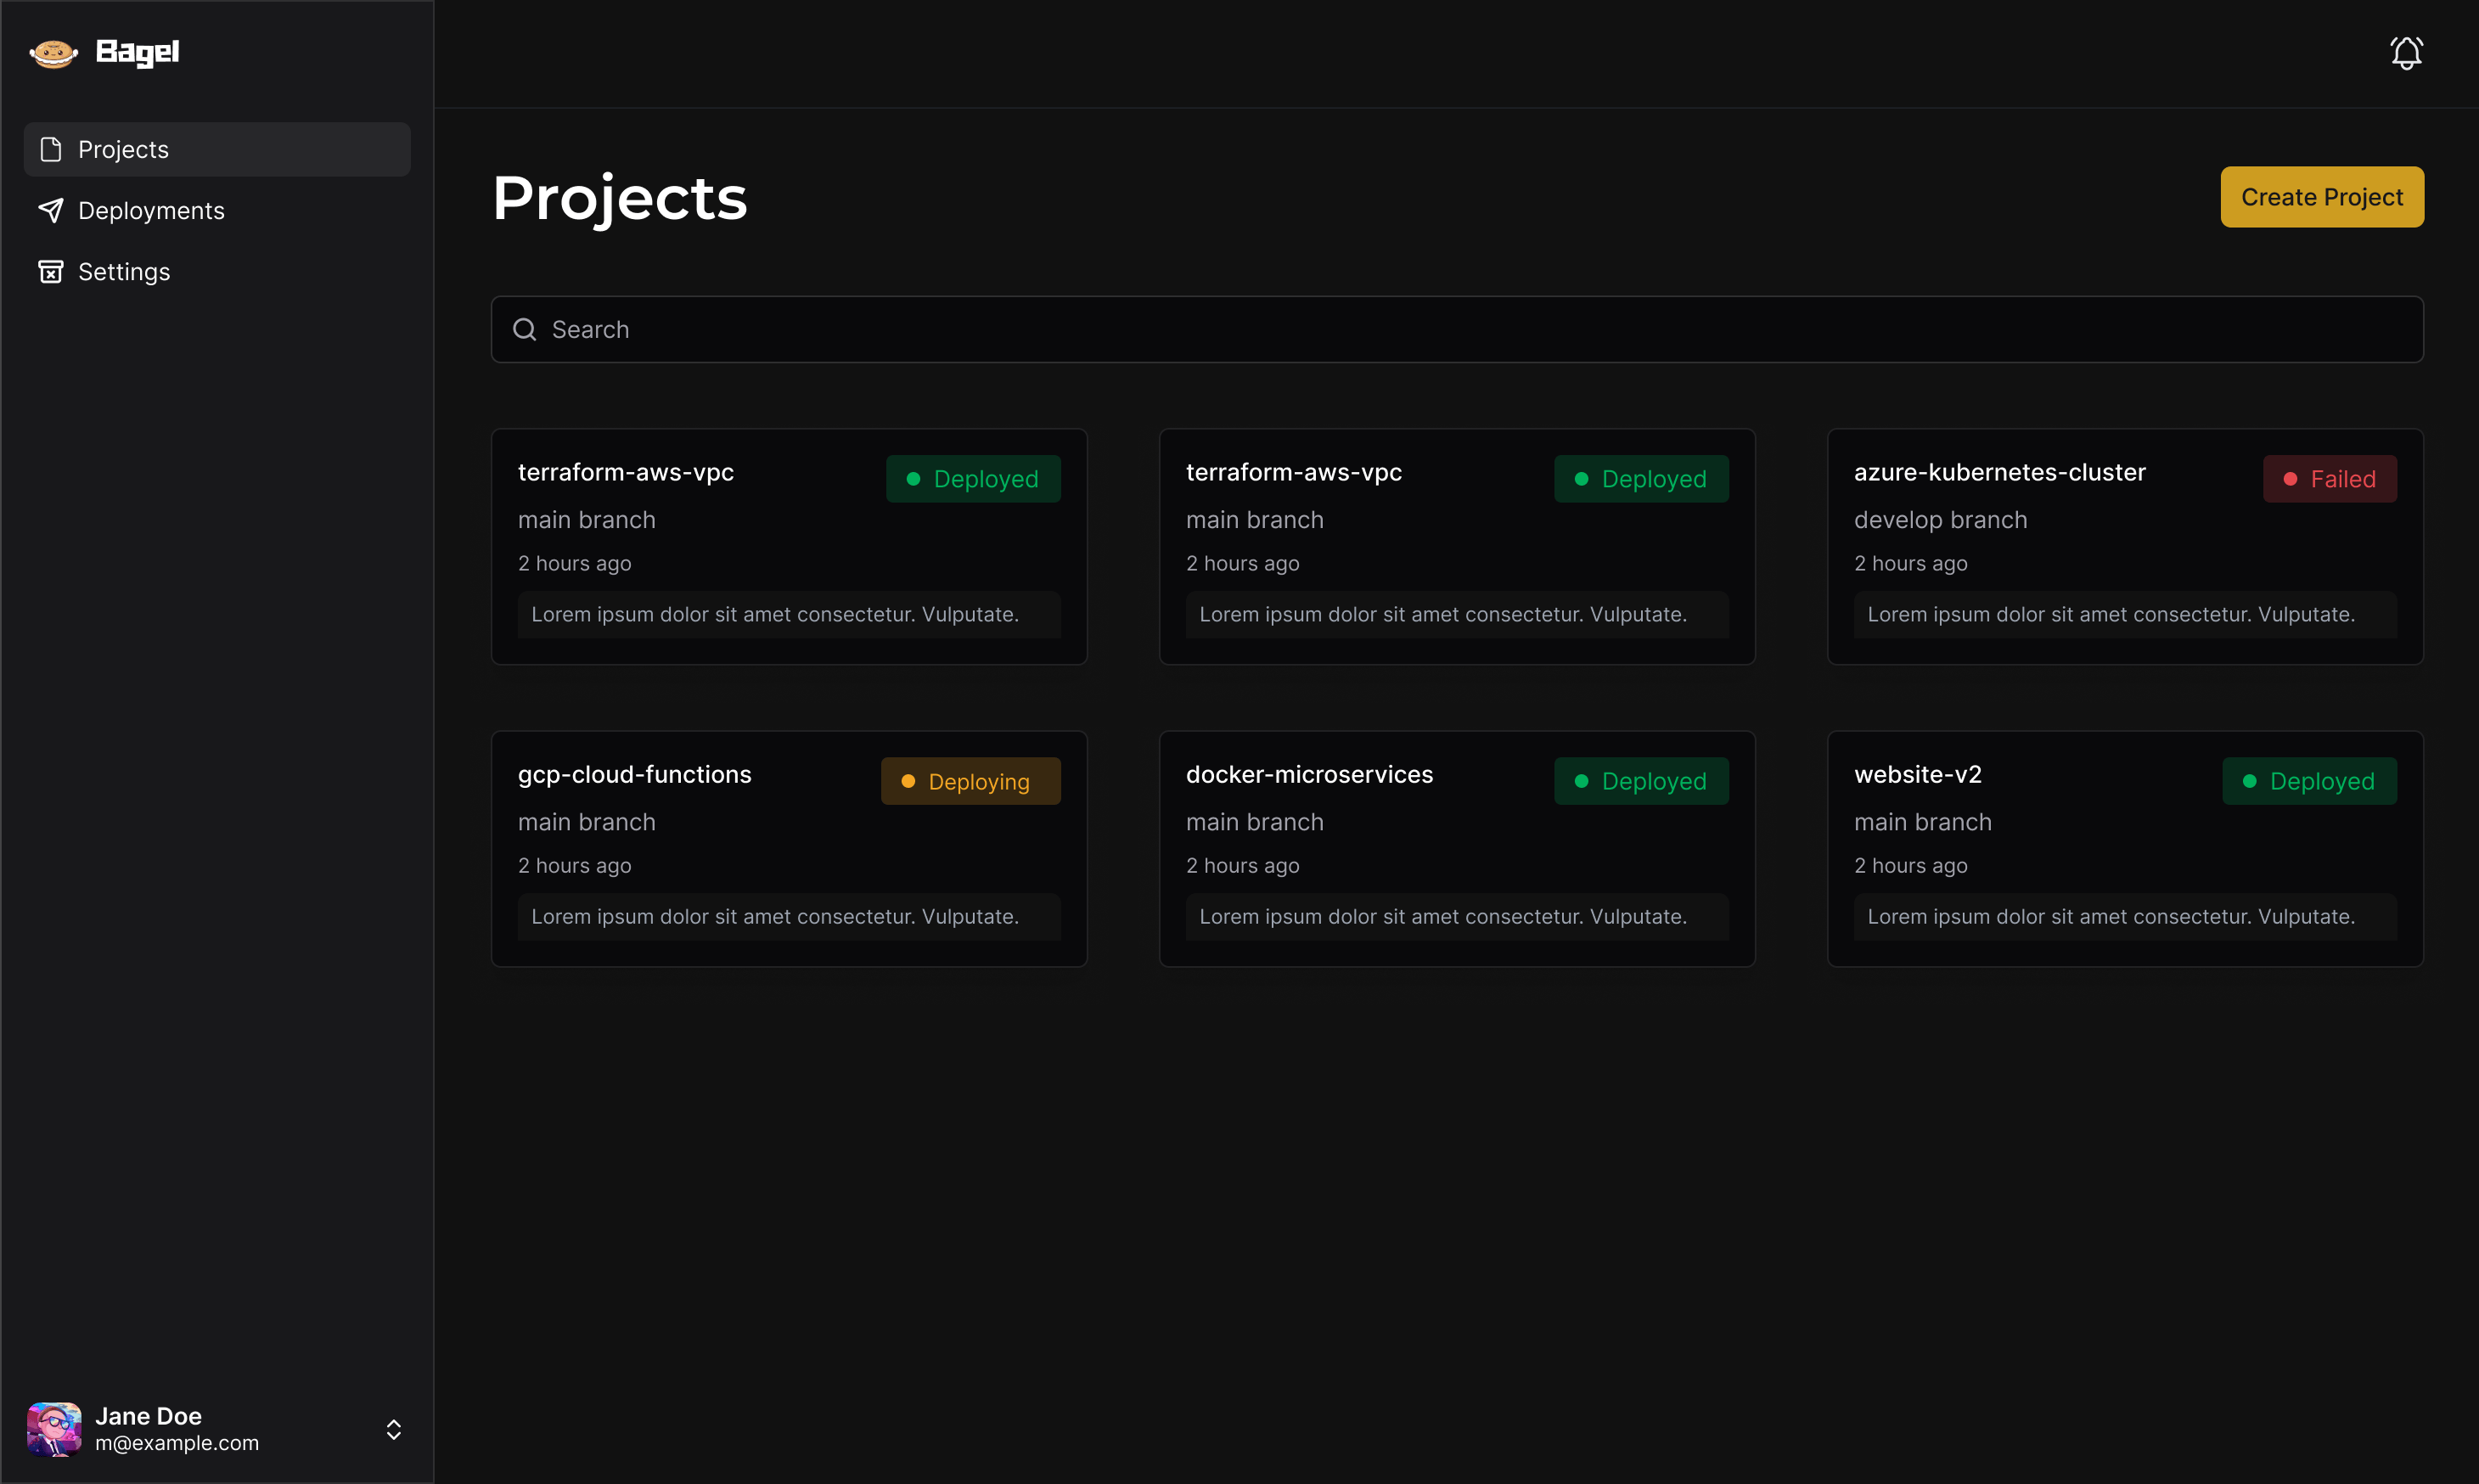Click the Projects document icon in sidebar

(51, 149)
